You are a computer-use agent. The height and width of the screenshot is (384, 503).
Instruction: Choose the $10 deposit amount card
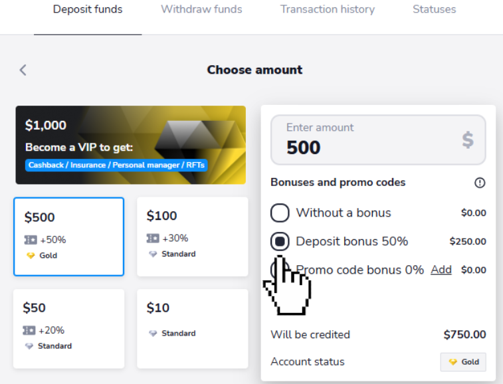pos(193,329)
